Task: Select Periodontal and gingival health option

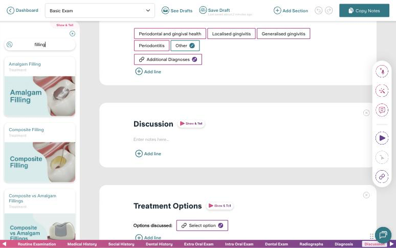Action: [170, 34]
